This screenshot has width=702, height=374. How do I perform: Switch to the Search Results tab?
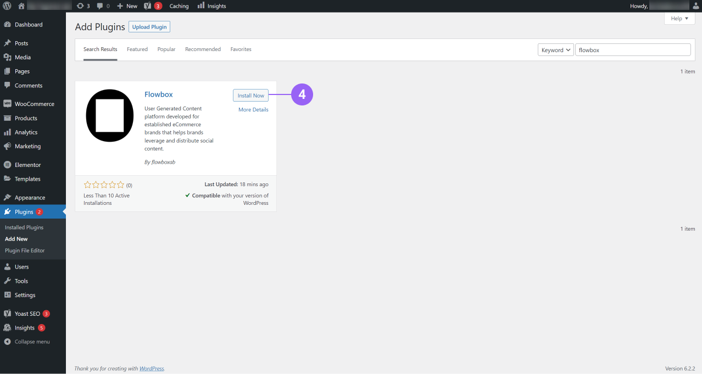point(101,49)
